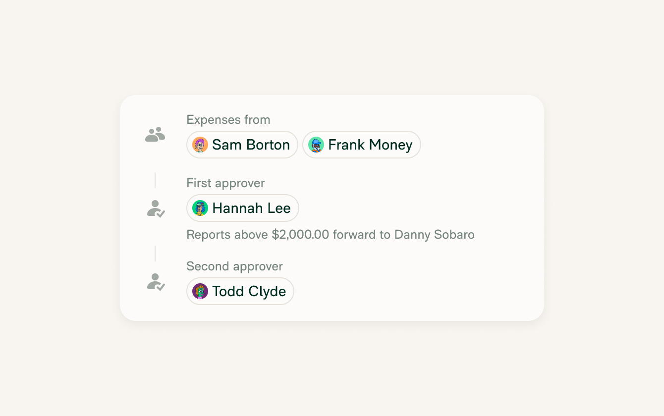Viewport: 664px width, 416px height.
Task: Click connector line above second approver icon
Action: pos(155,254)
